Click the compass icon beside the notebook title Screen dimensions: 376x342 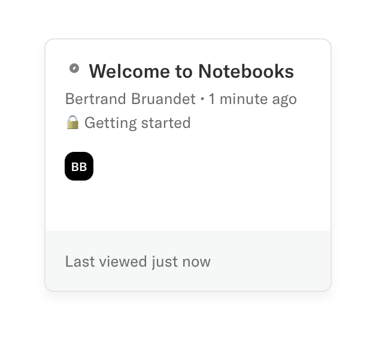(74, 69)
